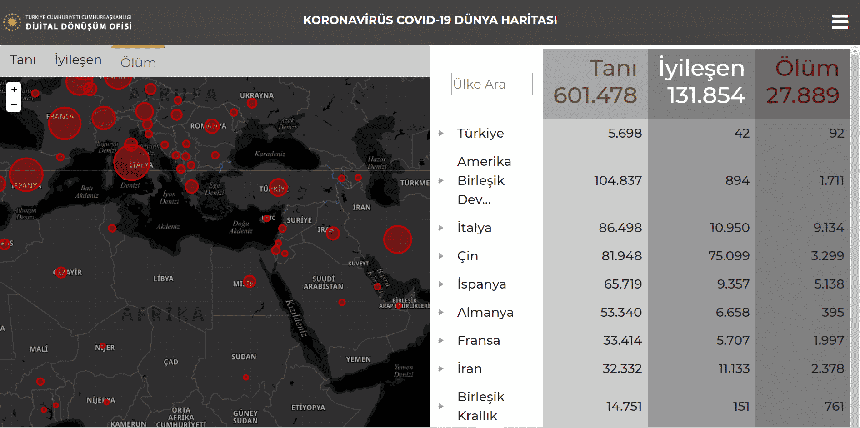Viewport: 860px width, 428px height.
Task: Click the large red circle over İtalya
Action: click(132, 163)
